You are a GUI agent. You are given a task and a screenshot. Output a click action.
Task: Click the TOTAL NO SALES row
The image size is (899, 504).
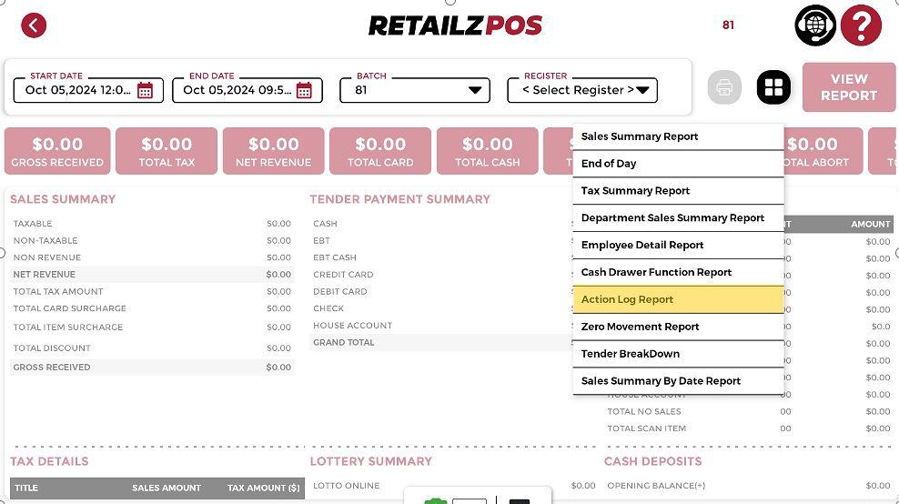pyautogui.click(x=749, y=412)
